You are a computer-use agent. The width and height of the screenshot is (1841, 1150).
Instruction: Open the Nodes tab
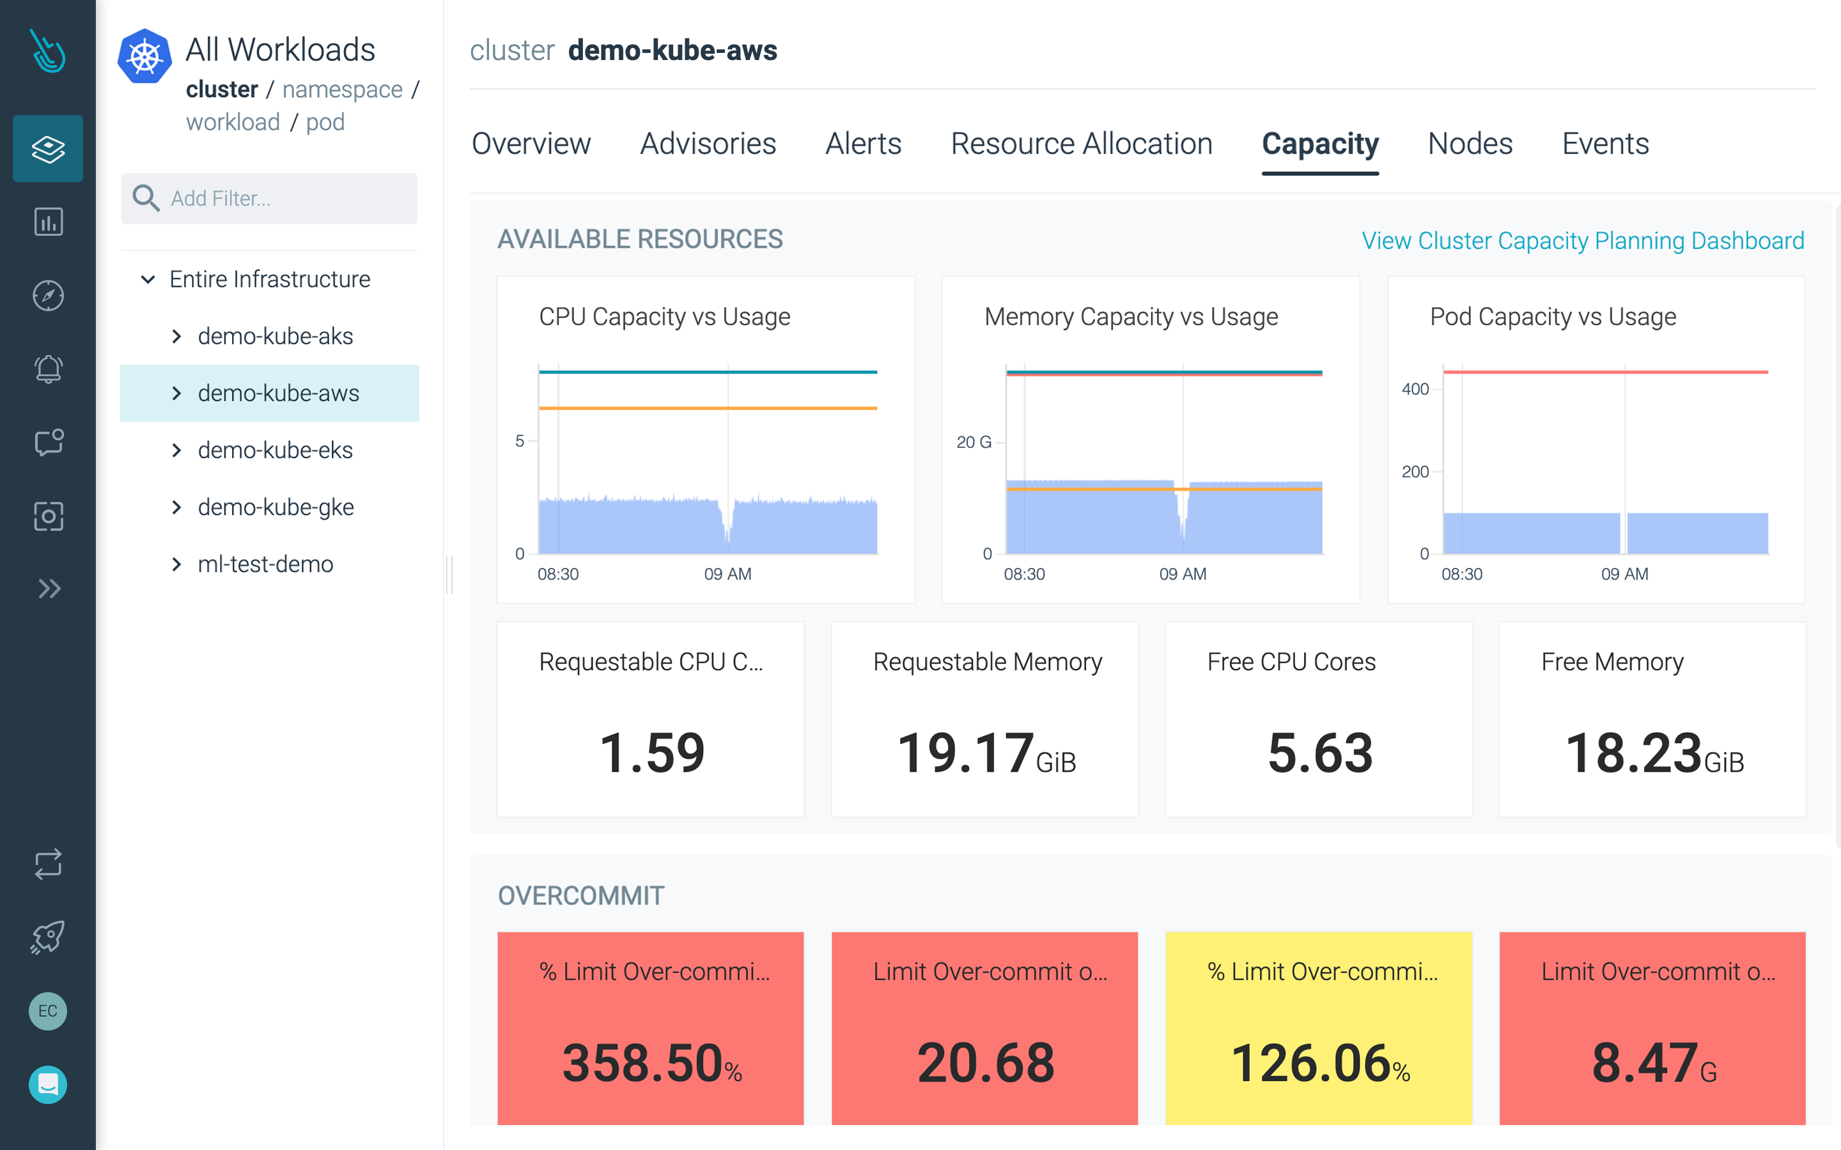point(1470,144)
